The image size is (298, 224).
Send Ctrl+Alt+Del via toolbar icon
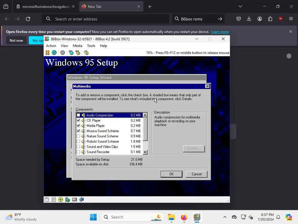click(71, 52)
